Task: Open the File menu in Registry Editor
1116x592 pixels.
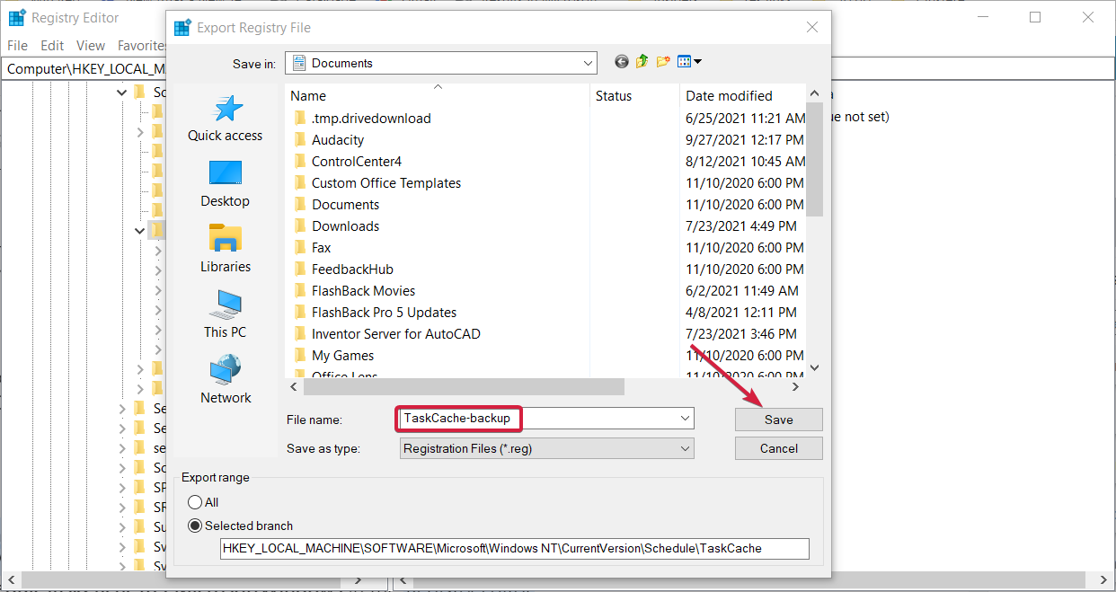Action: [17, 45]
